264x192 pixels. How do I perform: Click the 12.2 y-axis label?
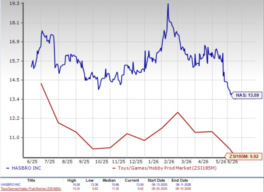point(14,118)
